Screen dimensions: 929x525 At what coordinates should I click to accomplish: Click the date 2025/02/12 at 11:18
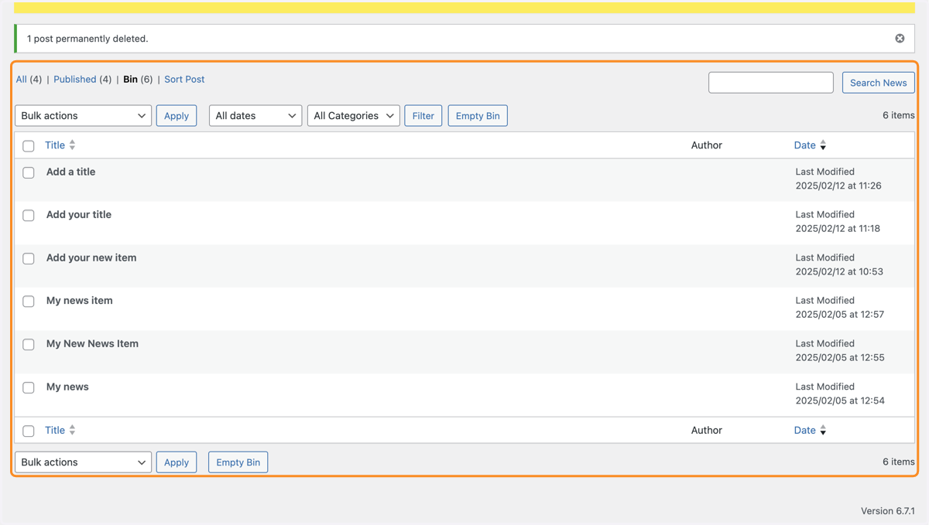(x=838, y=229)
